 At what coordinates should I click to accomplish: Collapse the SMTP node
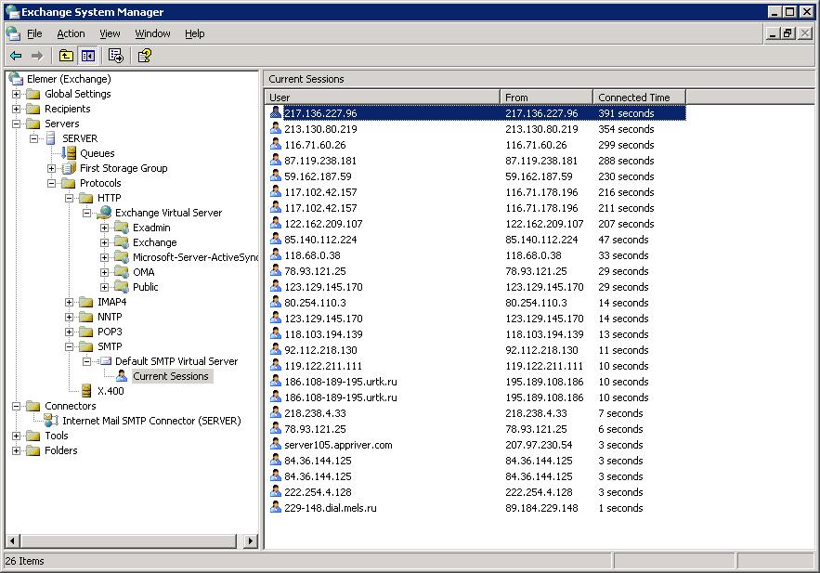pos(69,346)
